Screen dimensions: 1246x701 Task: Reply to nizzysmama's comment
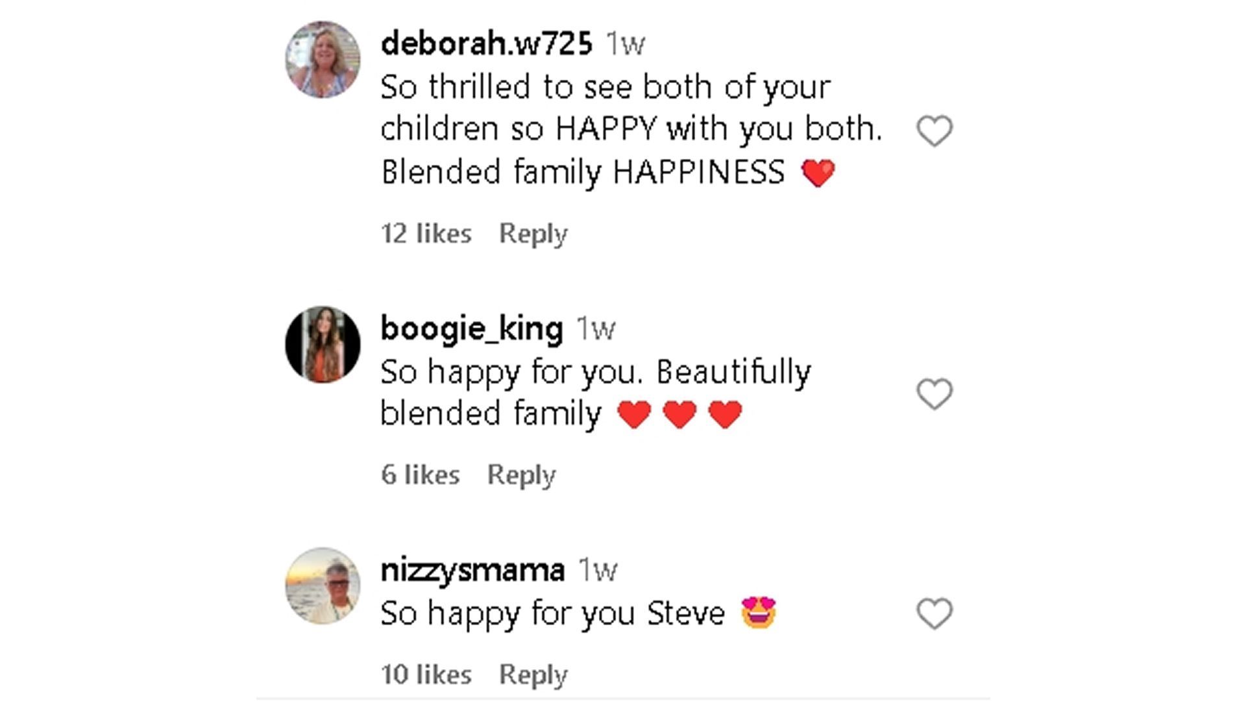click(x=533, y=675)
